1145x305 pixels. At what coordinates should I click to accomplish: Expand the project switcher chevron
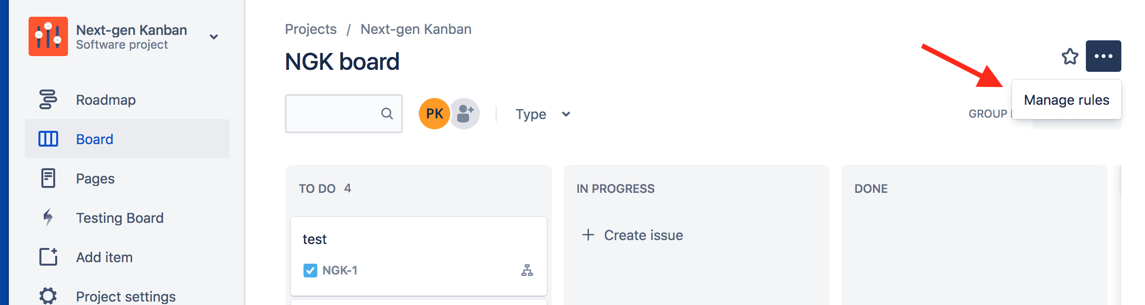coord(214,37)
